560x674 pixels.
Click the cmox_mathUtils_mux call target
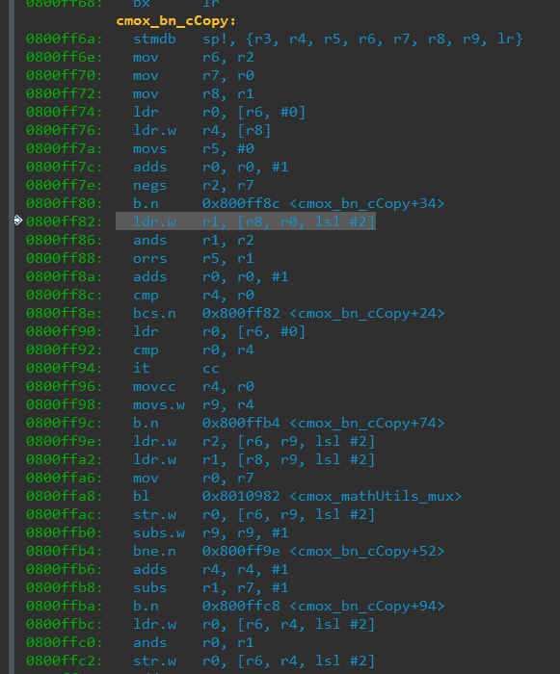point(375,496)
